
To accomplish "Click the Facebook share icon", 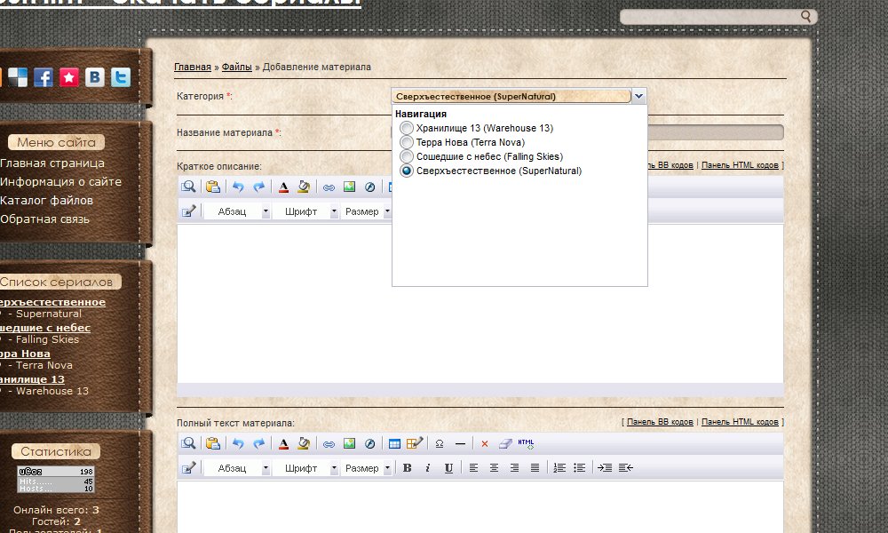I will [44, 77].
